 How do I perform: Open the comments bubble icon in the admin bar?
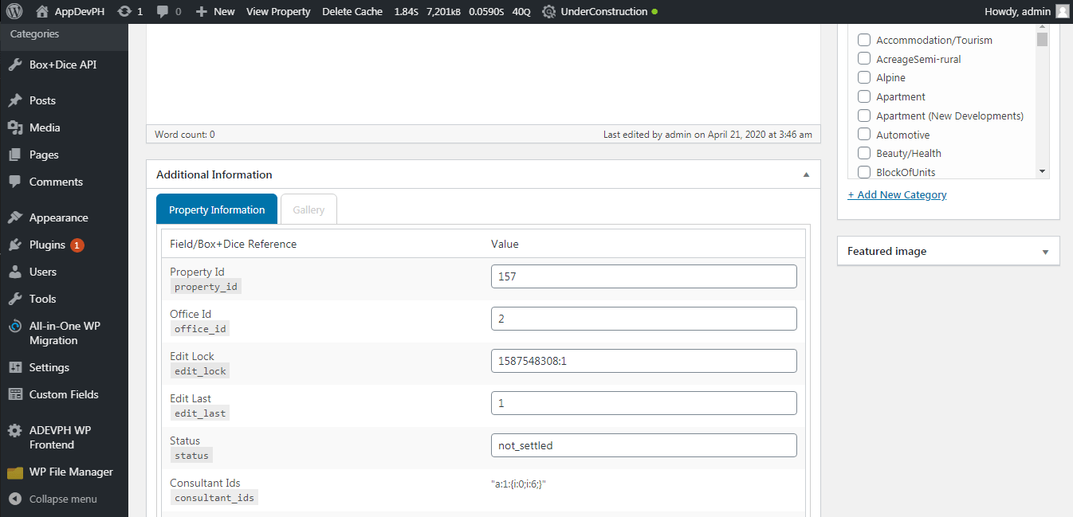point(163,11)
